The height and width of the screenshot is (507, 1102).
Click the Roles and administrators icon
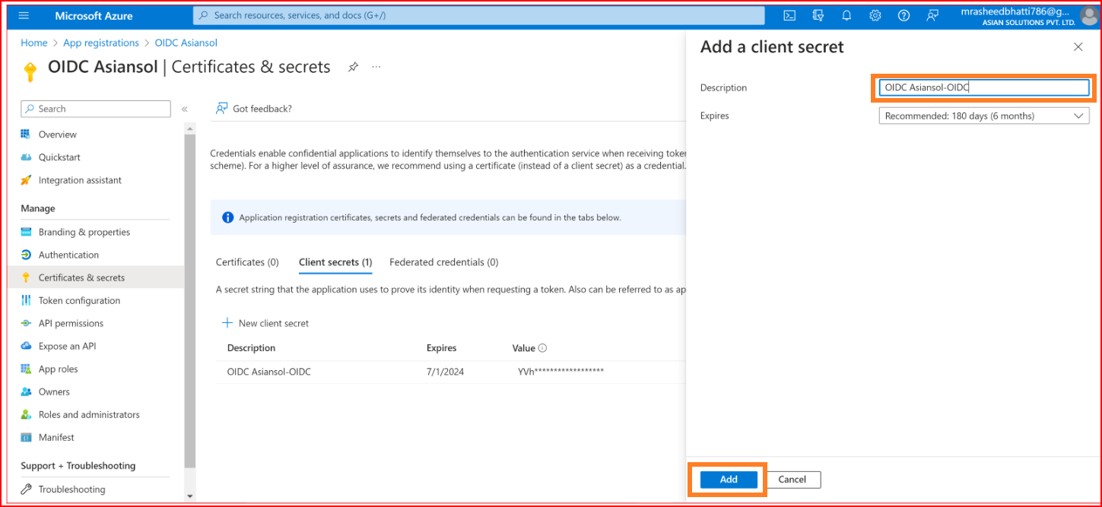26,414
